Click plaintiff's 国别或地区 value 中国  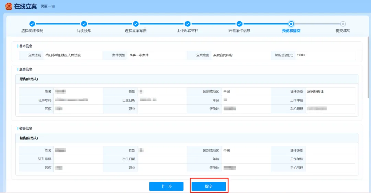pyautogui.click(x=227, y=92)
